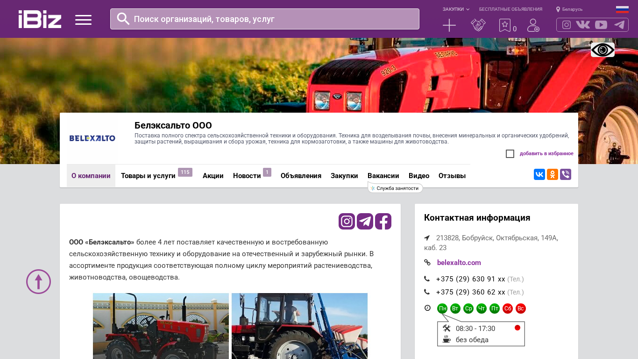Screen dimensions: 638x359
Task: Check the добавить в избранное checkbox
Action: [x=510, y=154]
